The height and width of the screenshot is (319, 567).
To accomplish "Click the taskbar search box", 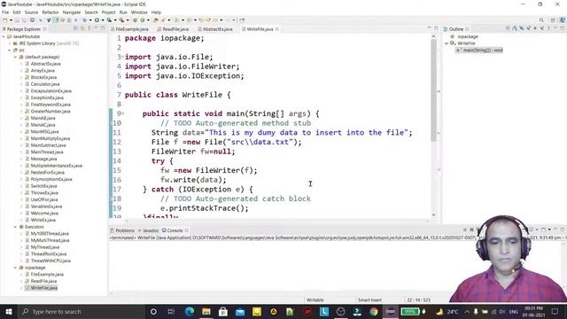I will coord(82,311).
